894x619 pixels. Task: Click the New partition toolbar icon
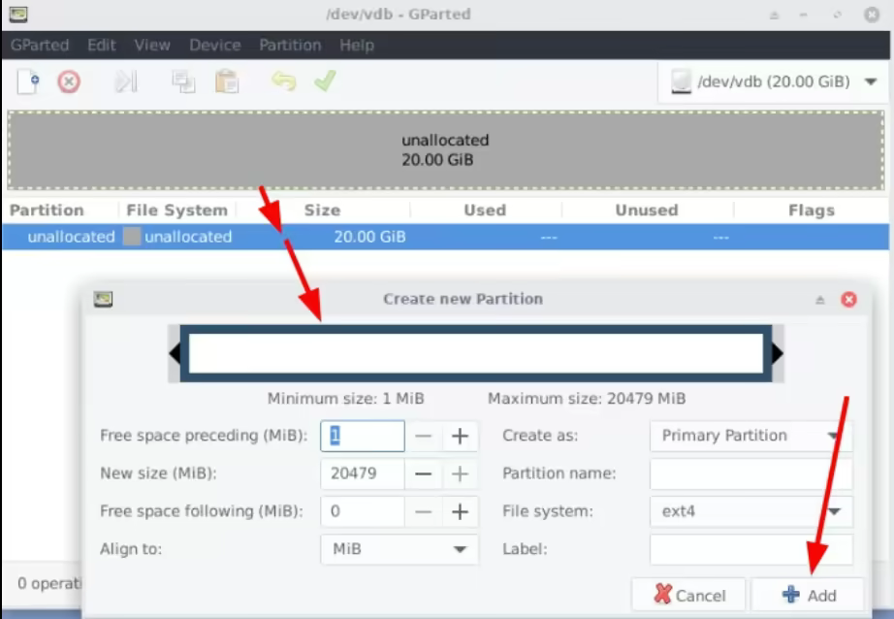coord(28,82)
